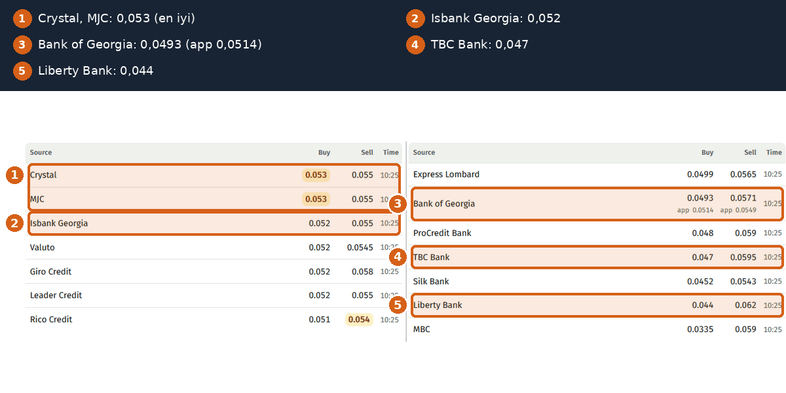The width and height of the screenshot is (786, 393).
Task: Pick the Leader Credit source name
Action: pos(56,295)
